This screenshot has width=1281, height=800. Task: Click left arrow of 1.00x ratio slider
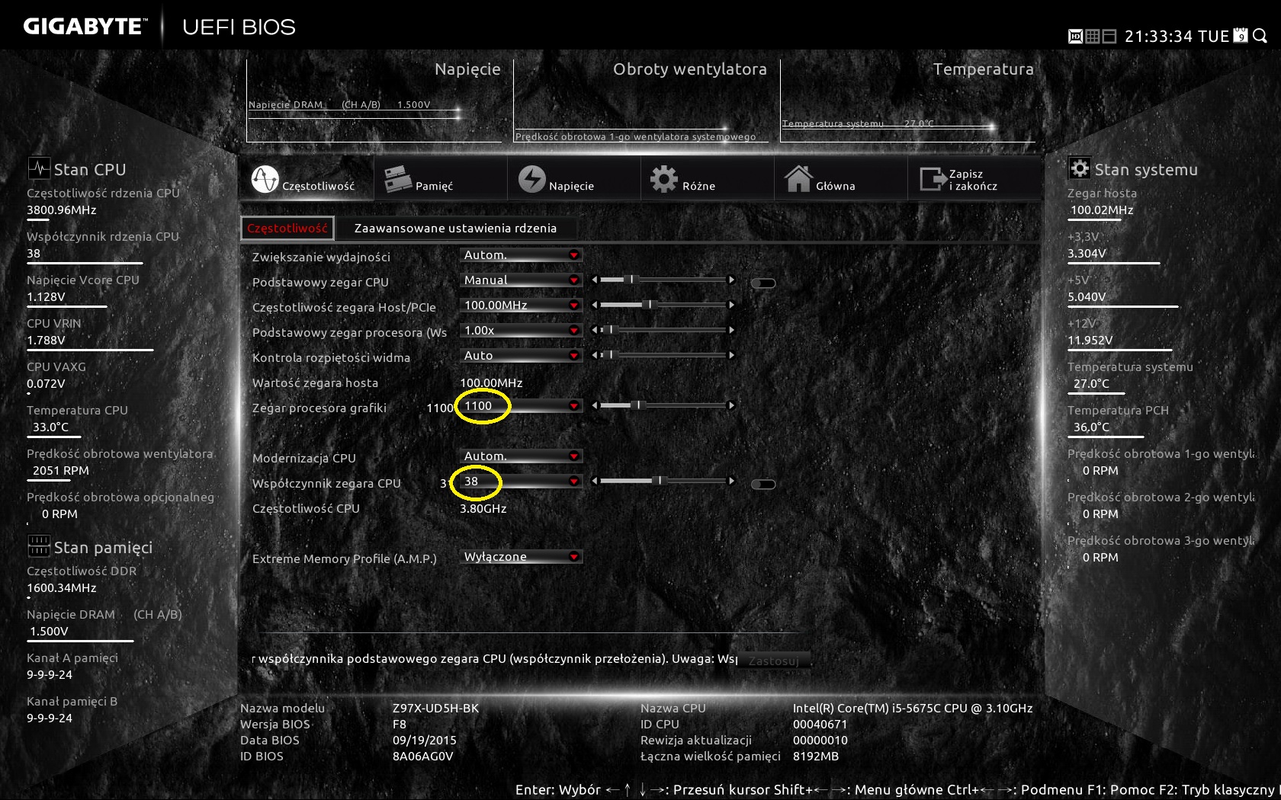pos(595,331)
